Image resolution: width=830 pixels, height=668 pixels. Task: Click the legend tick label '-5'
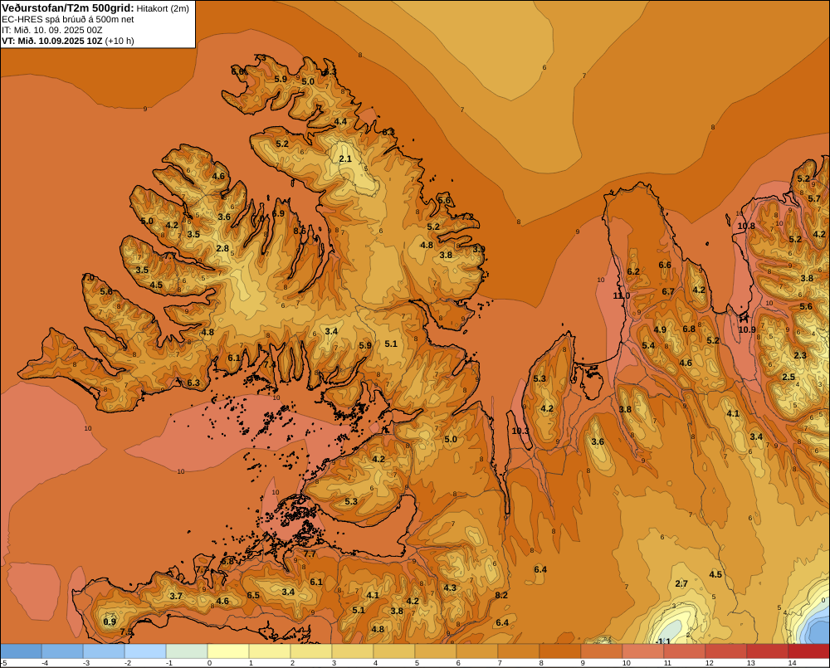3,663
